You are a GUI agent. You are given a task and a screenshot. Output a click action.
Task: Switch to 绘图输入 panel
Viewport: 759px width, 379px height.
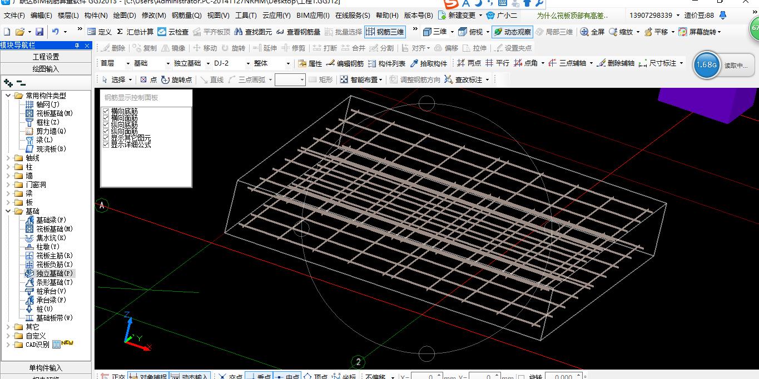(46, 69)
